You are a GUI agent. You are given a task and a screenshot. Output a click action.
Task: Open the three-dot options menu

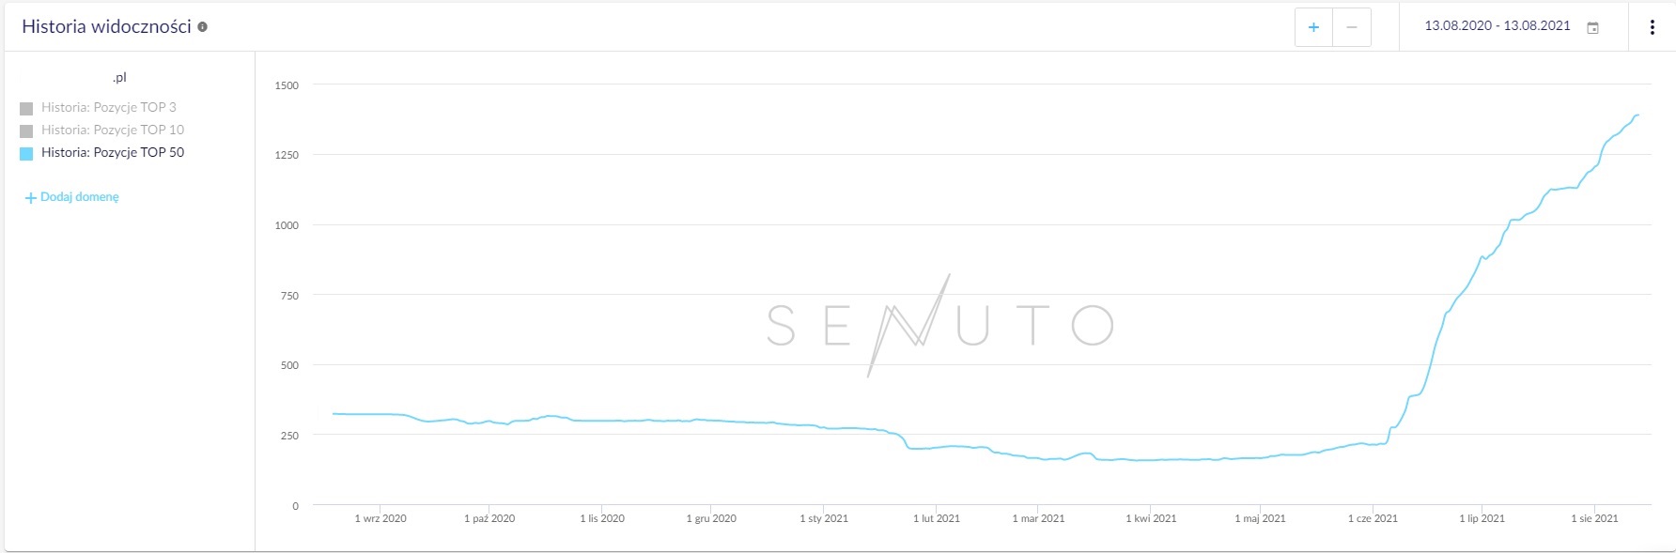click(x=1652, y=27)
